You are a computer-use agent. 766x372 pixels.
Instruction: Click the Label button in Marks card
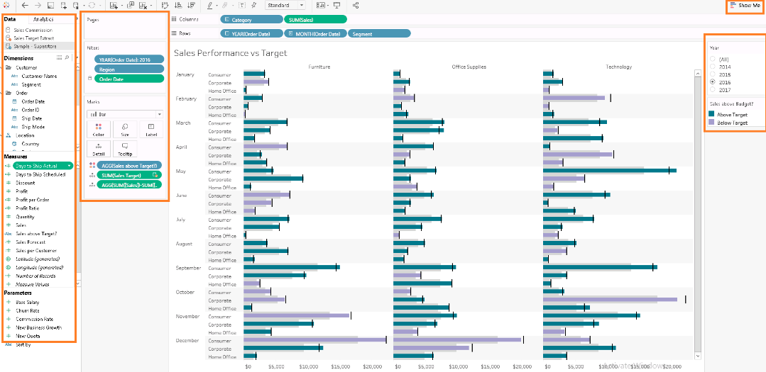click(151, 129)
